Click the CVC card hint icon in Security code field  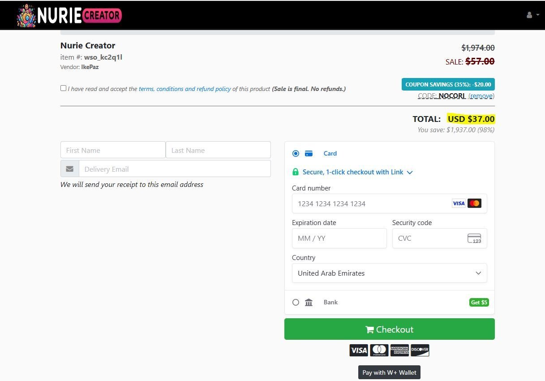474,238
